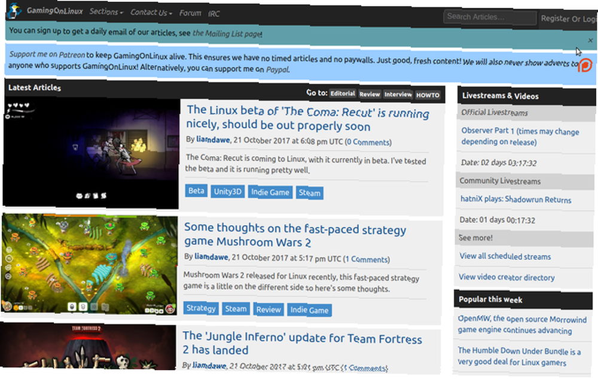
Task: Jump to Review articles from Go to
Action: tap(370, 94)
